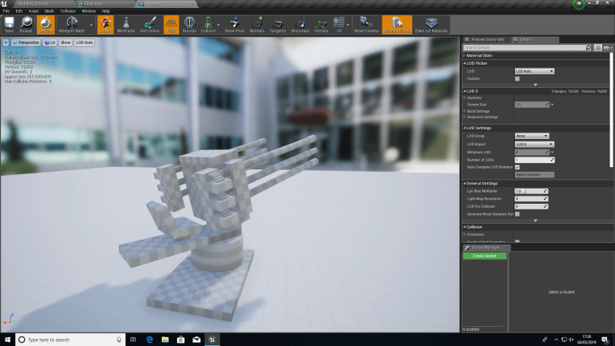Toggle Show Pivot icon
615x346 pixels.
coord(232,25)
